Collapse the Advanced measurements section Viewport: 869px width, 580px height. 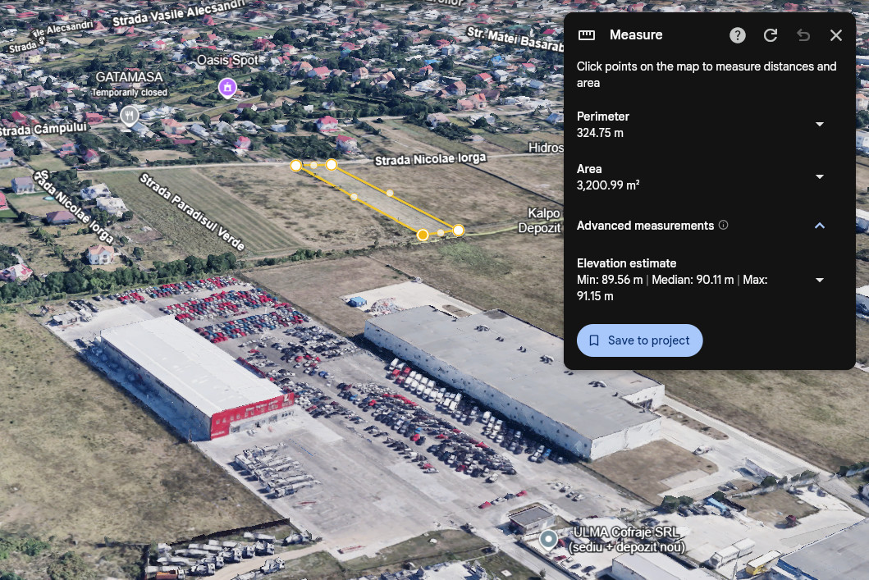point(820,226)
